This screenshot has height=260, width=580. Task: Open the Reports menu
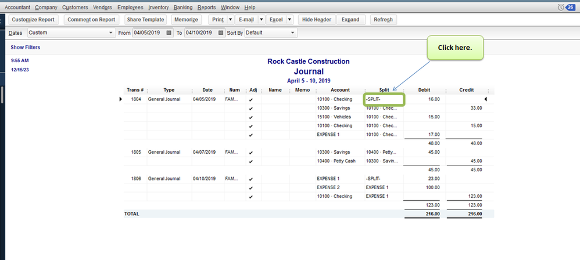click(x=207, y=8)
